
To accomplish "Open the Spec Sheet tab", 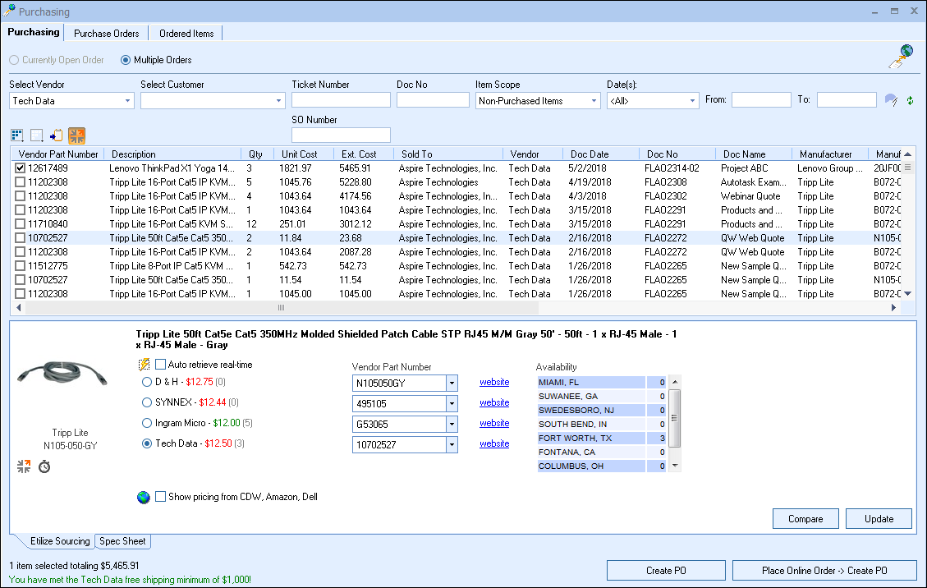I will coord(122,541).
